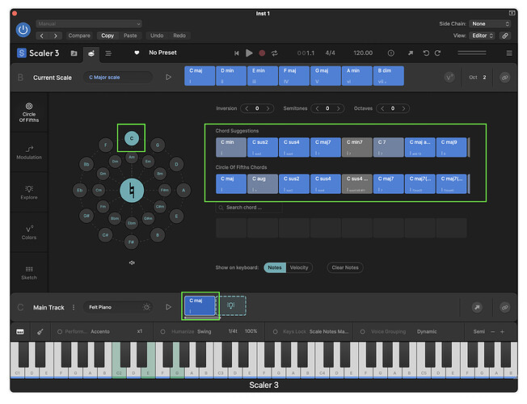Viewport: 527px width, 404px height.
Task: Select the B dim scale chord
Action: (389, 76)
